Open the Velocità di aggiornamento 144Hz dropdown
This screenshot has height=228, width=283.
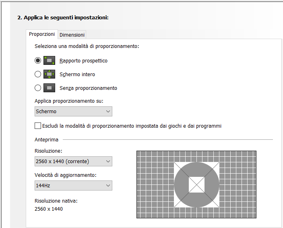pos(73,186)
